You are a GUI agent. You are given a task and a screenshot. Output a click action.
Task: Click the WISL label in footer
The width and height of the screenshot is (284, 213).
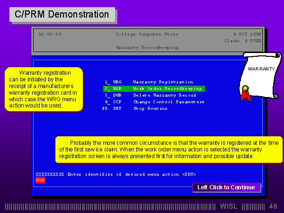pyautogui.click(x=229, y=206)
